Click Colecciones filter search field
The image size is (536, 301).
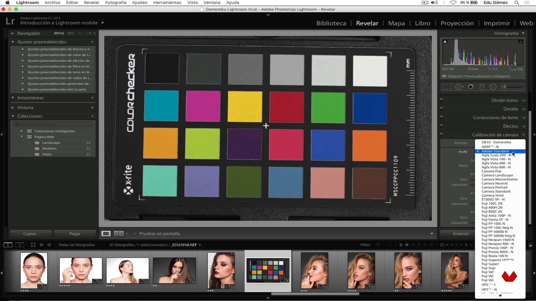click(x=53, y=124)
